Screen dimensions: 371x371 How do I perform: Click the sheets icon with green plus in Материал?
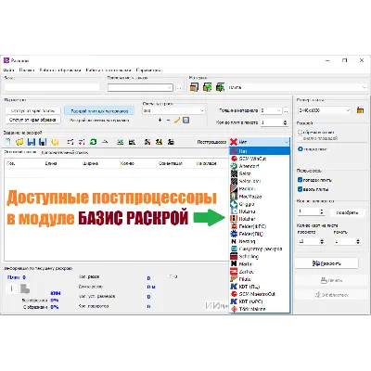pyautogui.click(x=220, y=87)
